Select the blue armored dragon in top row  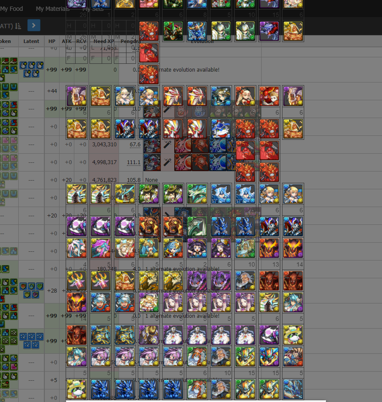[x=197, y=31]
